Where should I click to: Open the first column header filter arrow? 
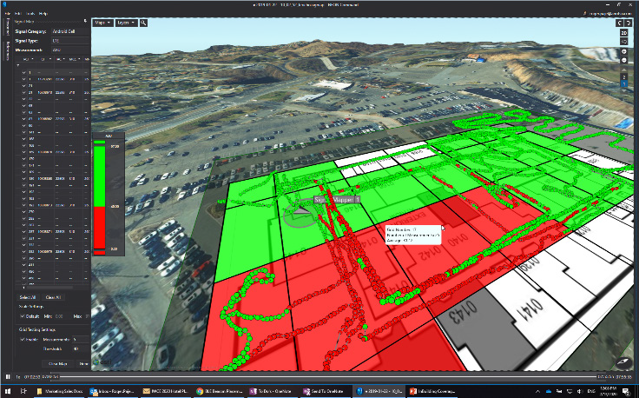coord(33,59)
